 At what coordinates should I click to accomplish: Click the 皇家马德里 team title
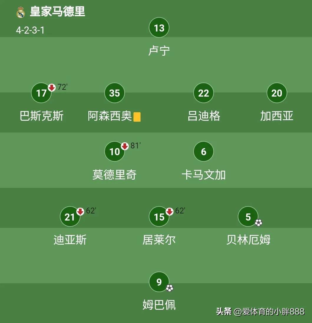57,12
